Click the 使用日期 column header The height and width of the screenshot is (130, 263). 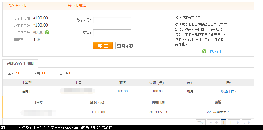point(158,102)
